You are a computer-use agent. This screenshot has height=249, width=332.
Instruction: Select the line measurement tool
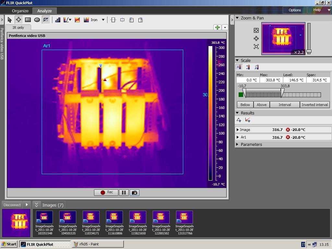[x=46, y=20]
